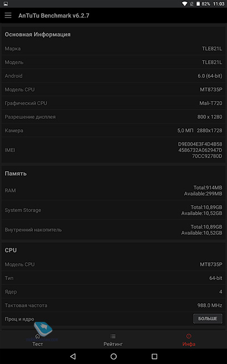Switch to the Рейтинг tab
Image resolution: width=227 pixels, height=364 pixels.
pyautogui.click(x=113, y=340)
